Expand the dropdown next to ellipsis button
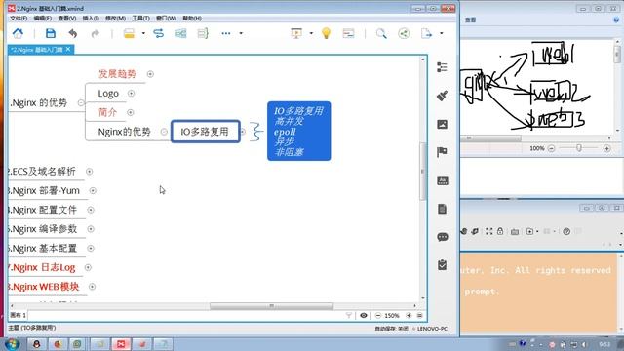This screenshot has width=624, height=351. (241, 33)
